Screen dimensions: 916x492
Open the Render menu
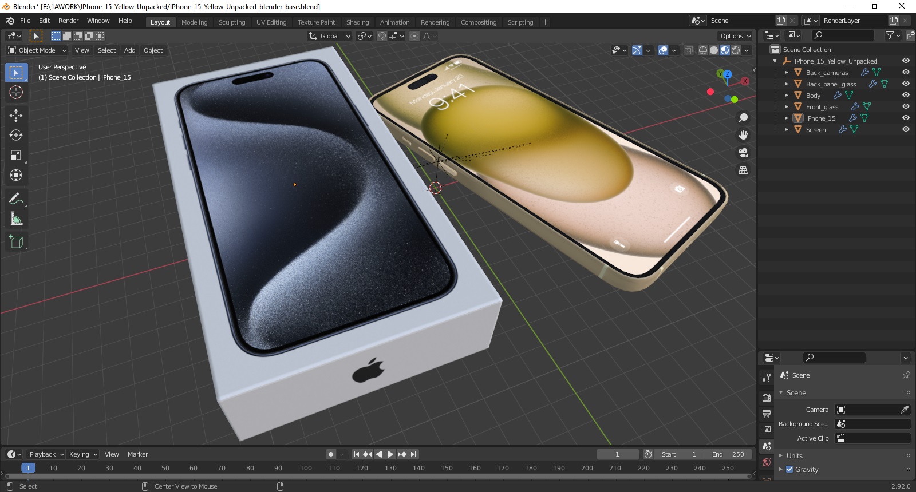pyautogui.click(x=68, y=21)
